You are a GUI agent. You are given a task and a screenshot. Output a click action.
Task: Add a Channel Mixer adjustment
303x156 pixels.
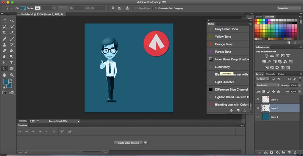click(x=285, y=62)
